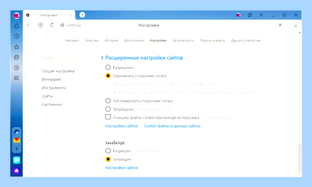Viewport: 312px width, 187px height.
Task: Open Системные settings section
Action: pos(52,104)
